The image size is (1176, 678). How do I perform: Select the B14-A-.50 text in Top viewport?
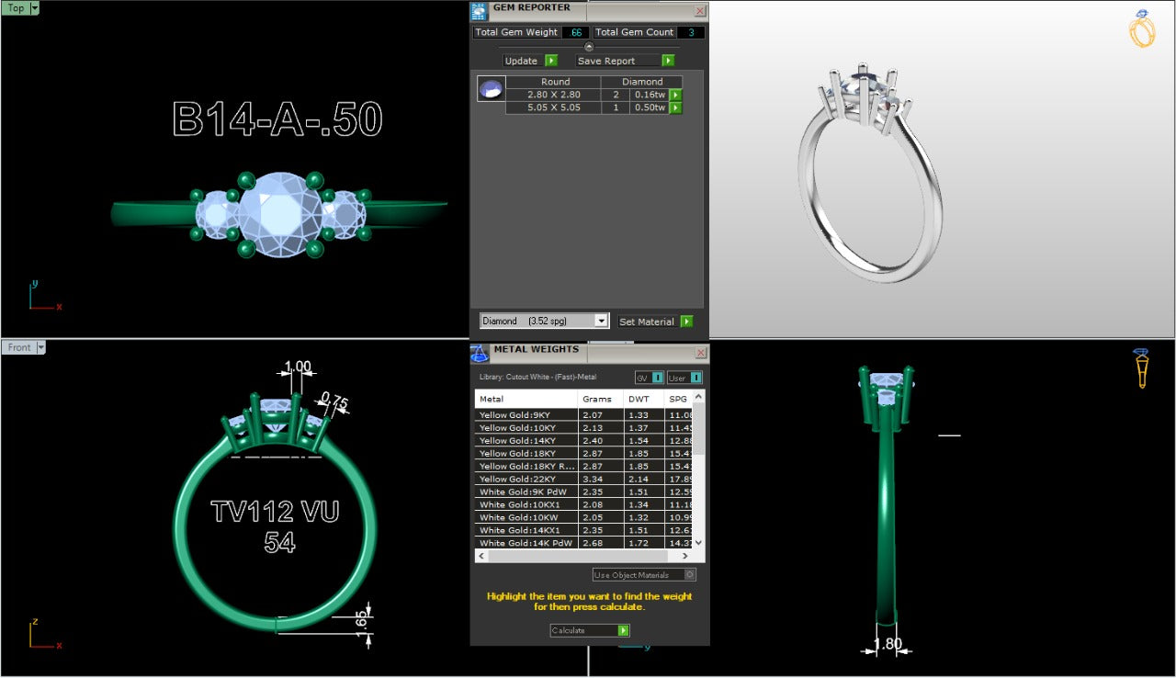point(277,119)
